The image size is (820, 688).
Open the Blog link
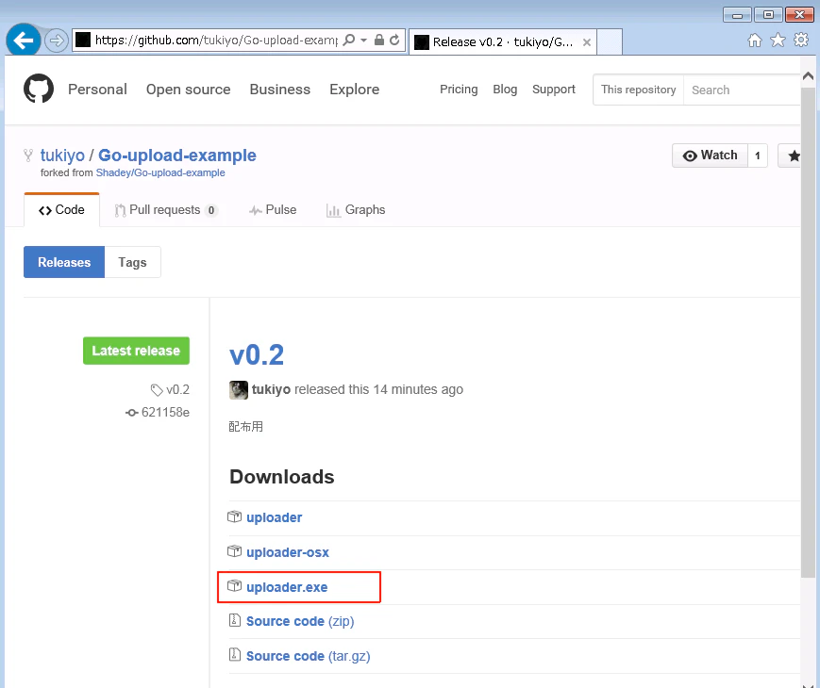click(505, 90)
